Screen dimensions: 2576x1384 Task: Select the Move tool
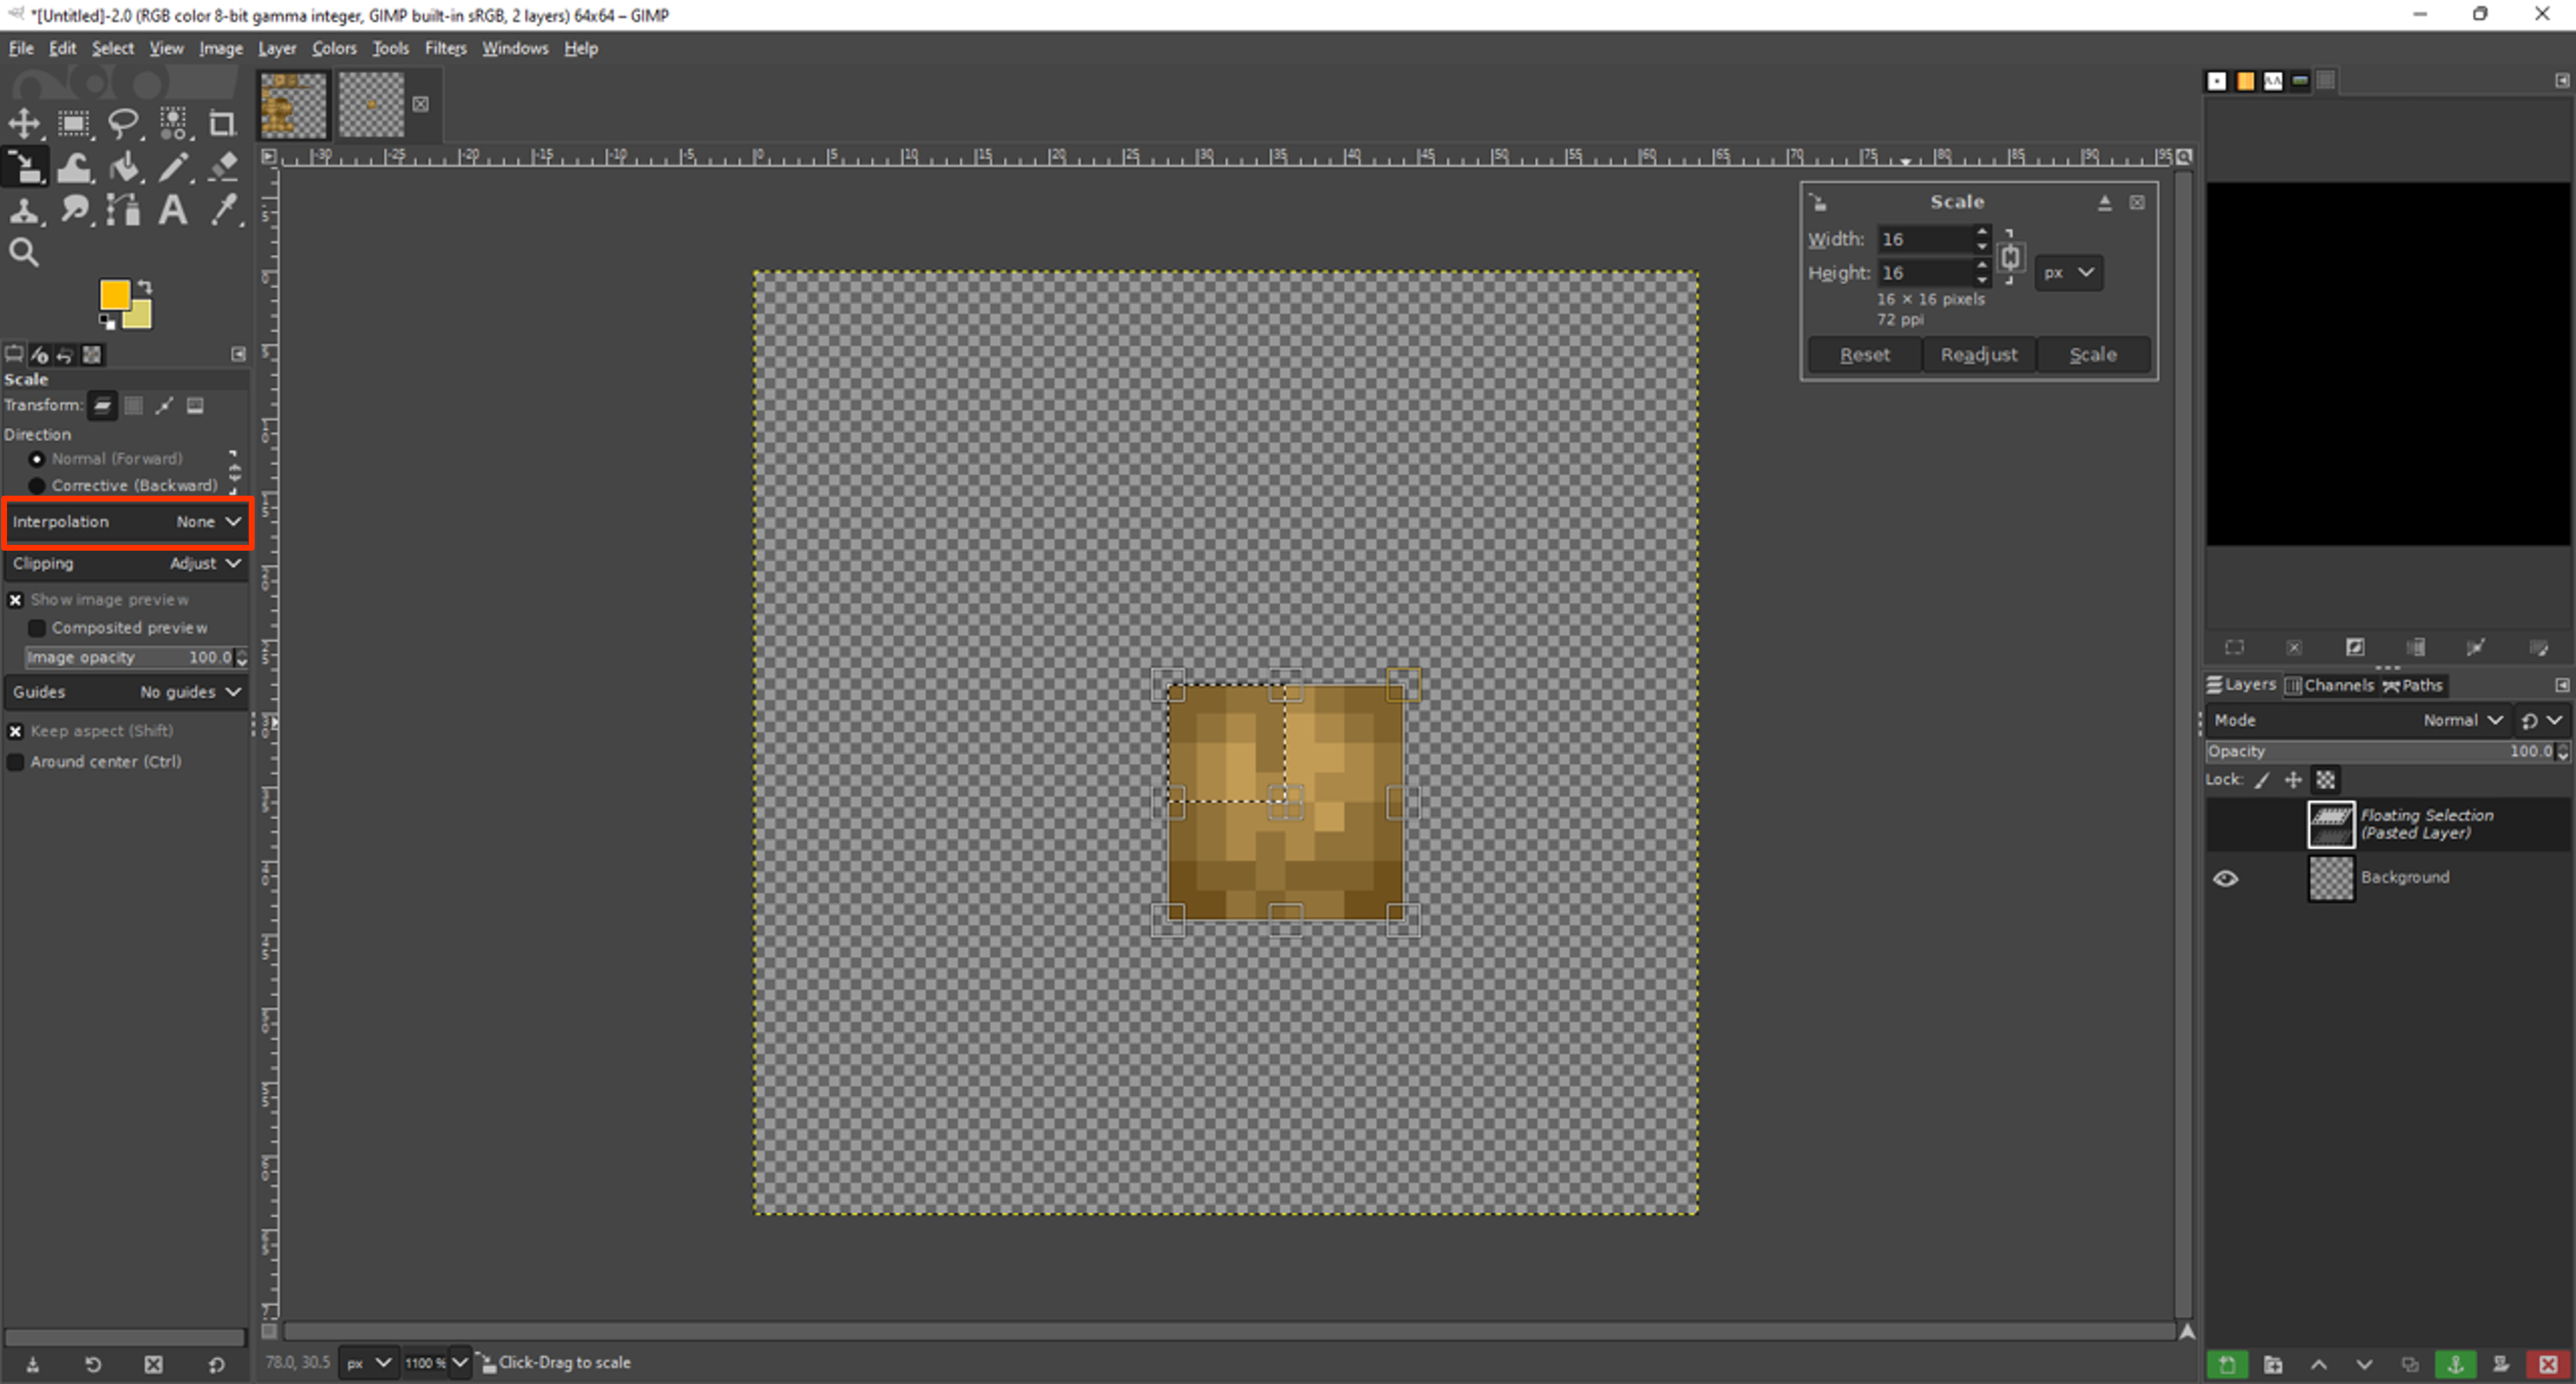(24, 124)
